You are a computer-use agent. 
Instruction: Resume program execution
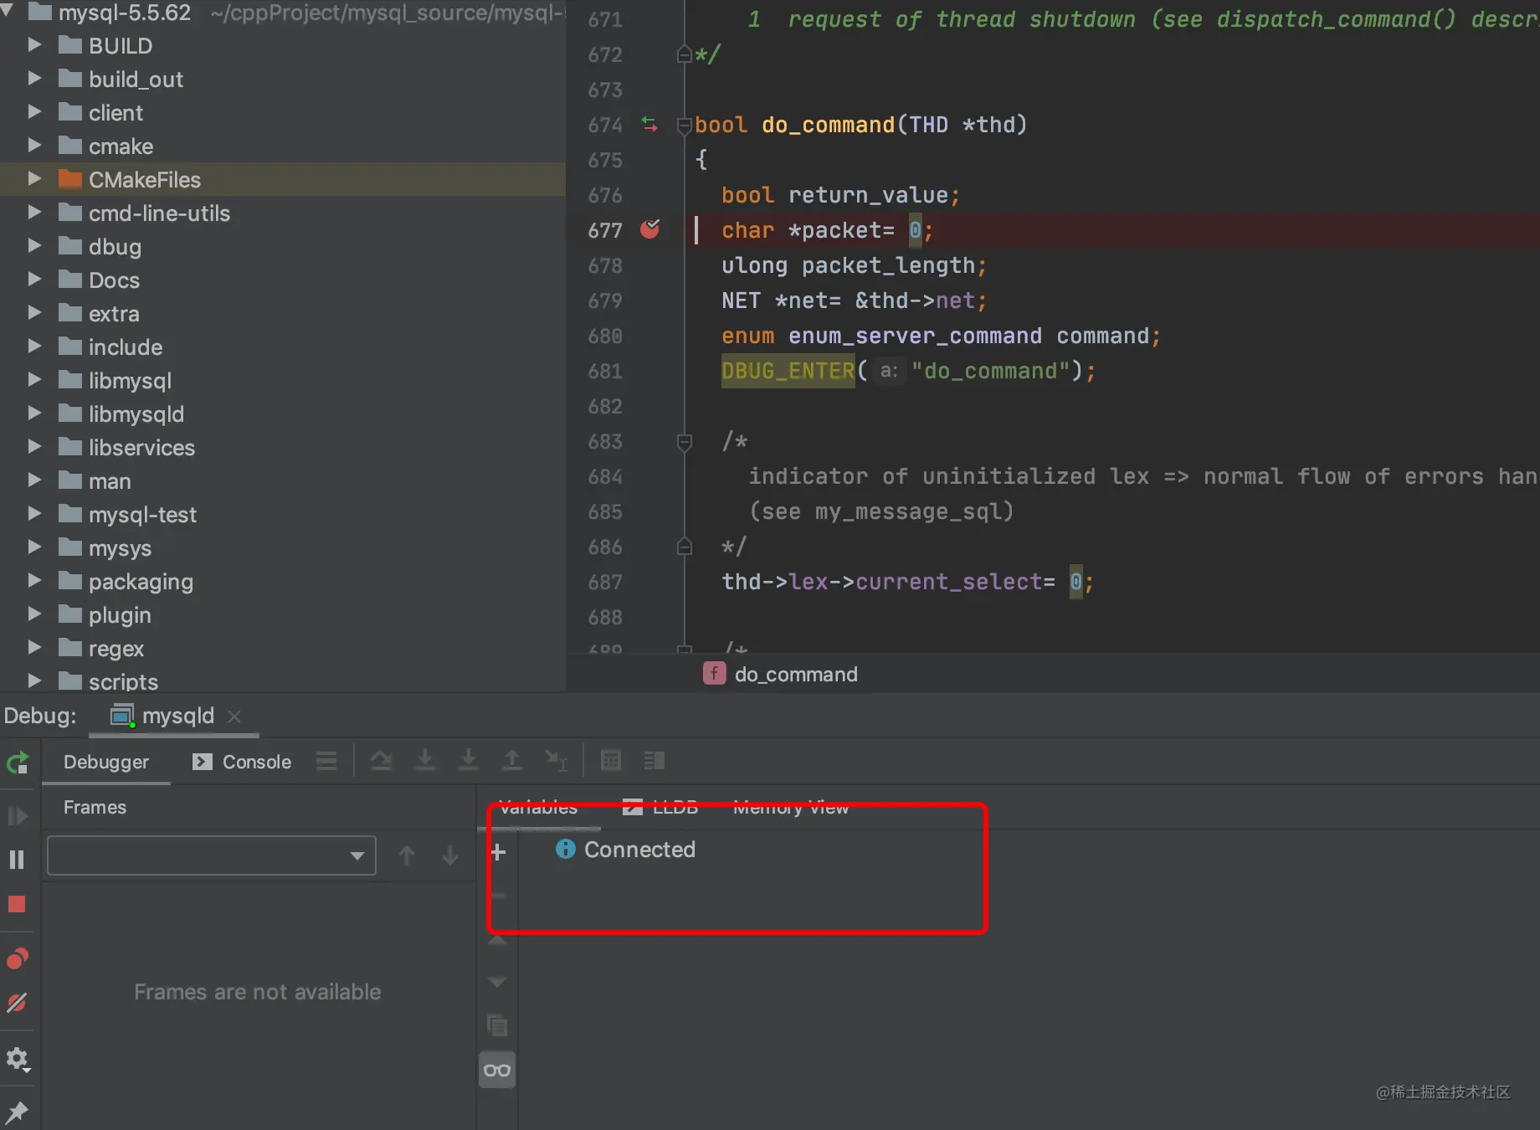[x=18, y=816]
